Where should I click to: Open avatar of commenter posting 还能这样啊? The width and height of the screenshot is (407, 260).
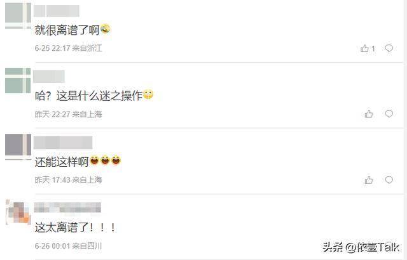pos(18,146)
